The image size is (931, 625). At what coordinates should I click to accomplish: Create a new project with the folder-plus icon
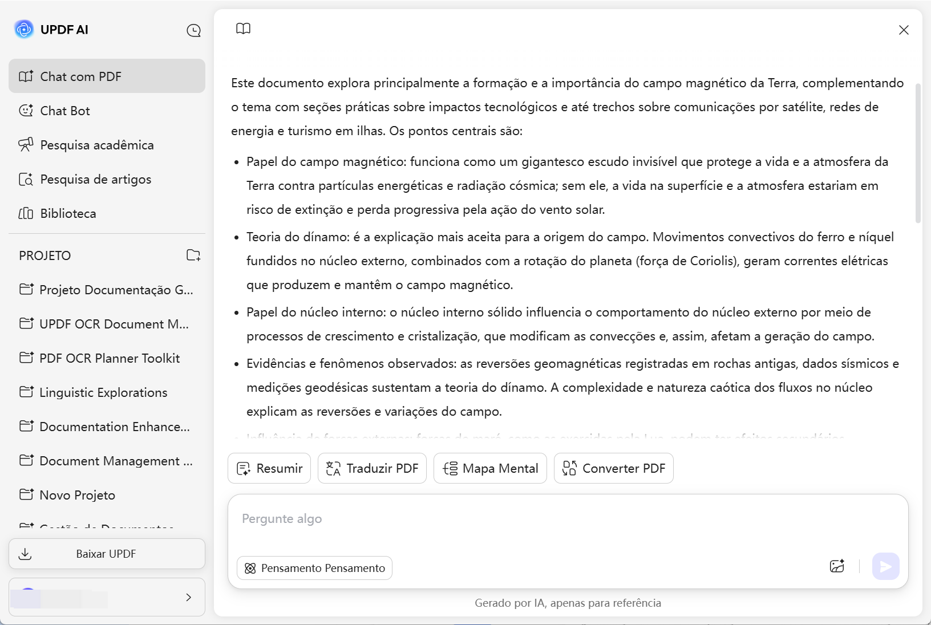click(x=193, y=255)
